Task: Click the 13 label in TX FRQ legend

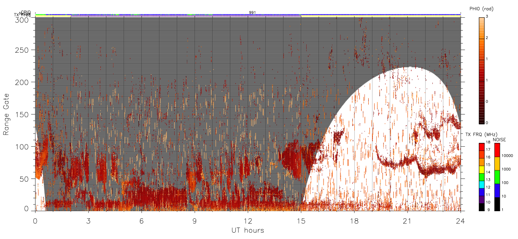Action: (488, 180)
